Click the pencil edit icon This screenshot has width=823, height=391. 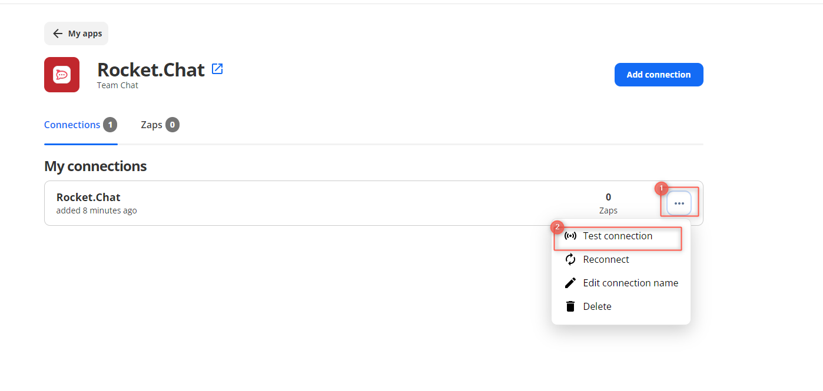[x=570, y=283]
